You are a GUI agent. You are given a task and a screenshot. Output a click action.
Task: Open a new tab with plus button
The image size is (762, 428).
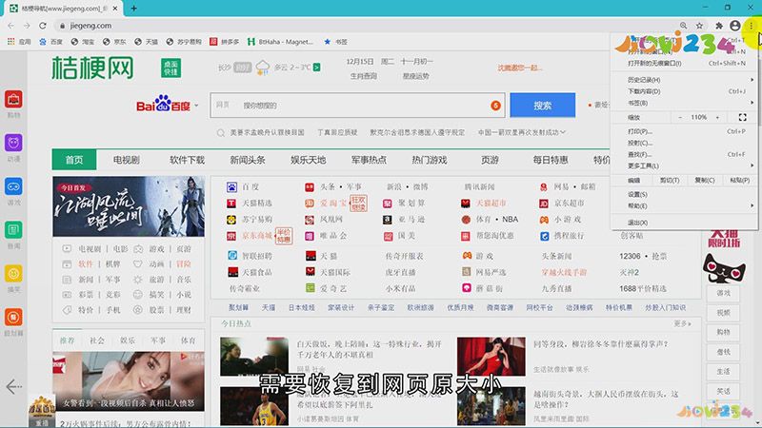pyautogui.click(x=133, y=9)
